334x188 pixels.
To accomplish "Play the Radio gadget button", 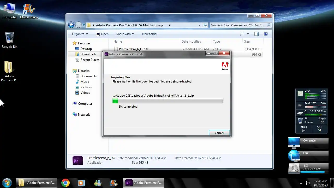I will [x=303, y=131].
